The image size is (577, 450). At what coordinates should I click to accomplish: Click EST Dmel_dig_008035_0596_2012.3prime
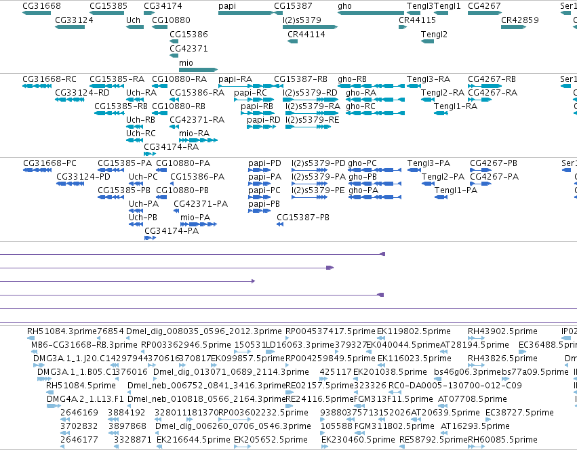pos(204,331)
